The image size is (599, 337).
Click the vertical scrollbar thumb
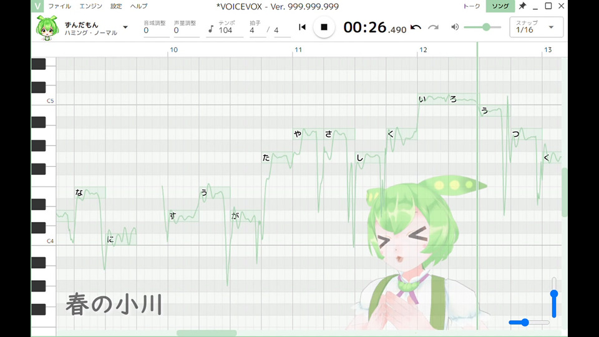pyautogui.click(x=564, y=192)
